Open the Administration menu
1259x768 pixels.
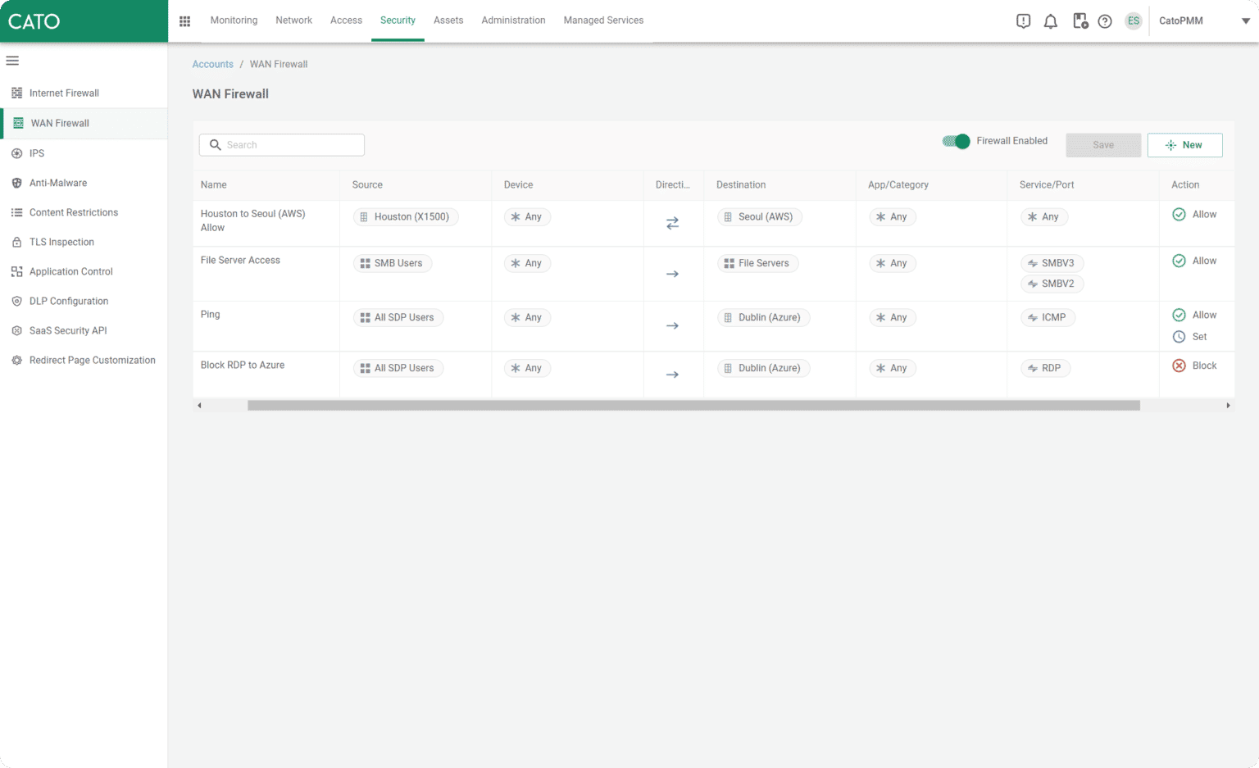pos(513,20)
